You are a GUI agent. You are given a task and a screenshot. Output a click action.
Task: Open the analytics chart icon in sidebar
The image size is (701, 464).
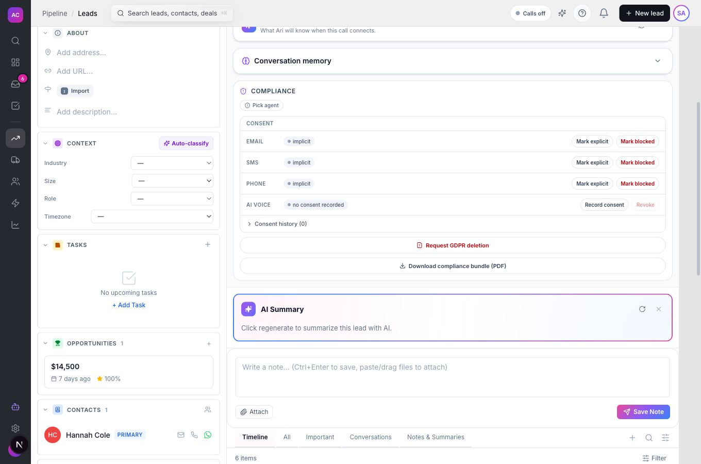click(x=15, y=225)
